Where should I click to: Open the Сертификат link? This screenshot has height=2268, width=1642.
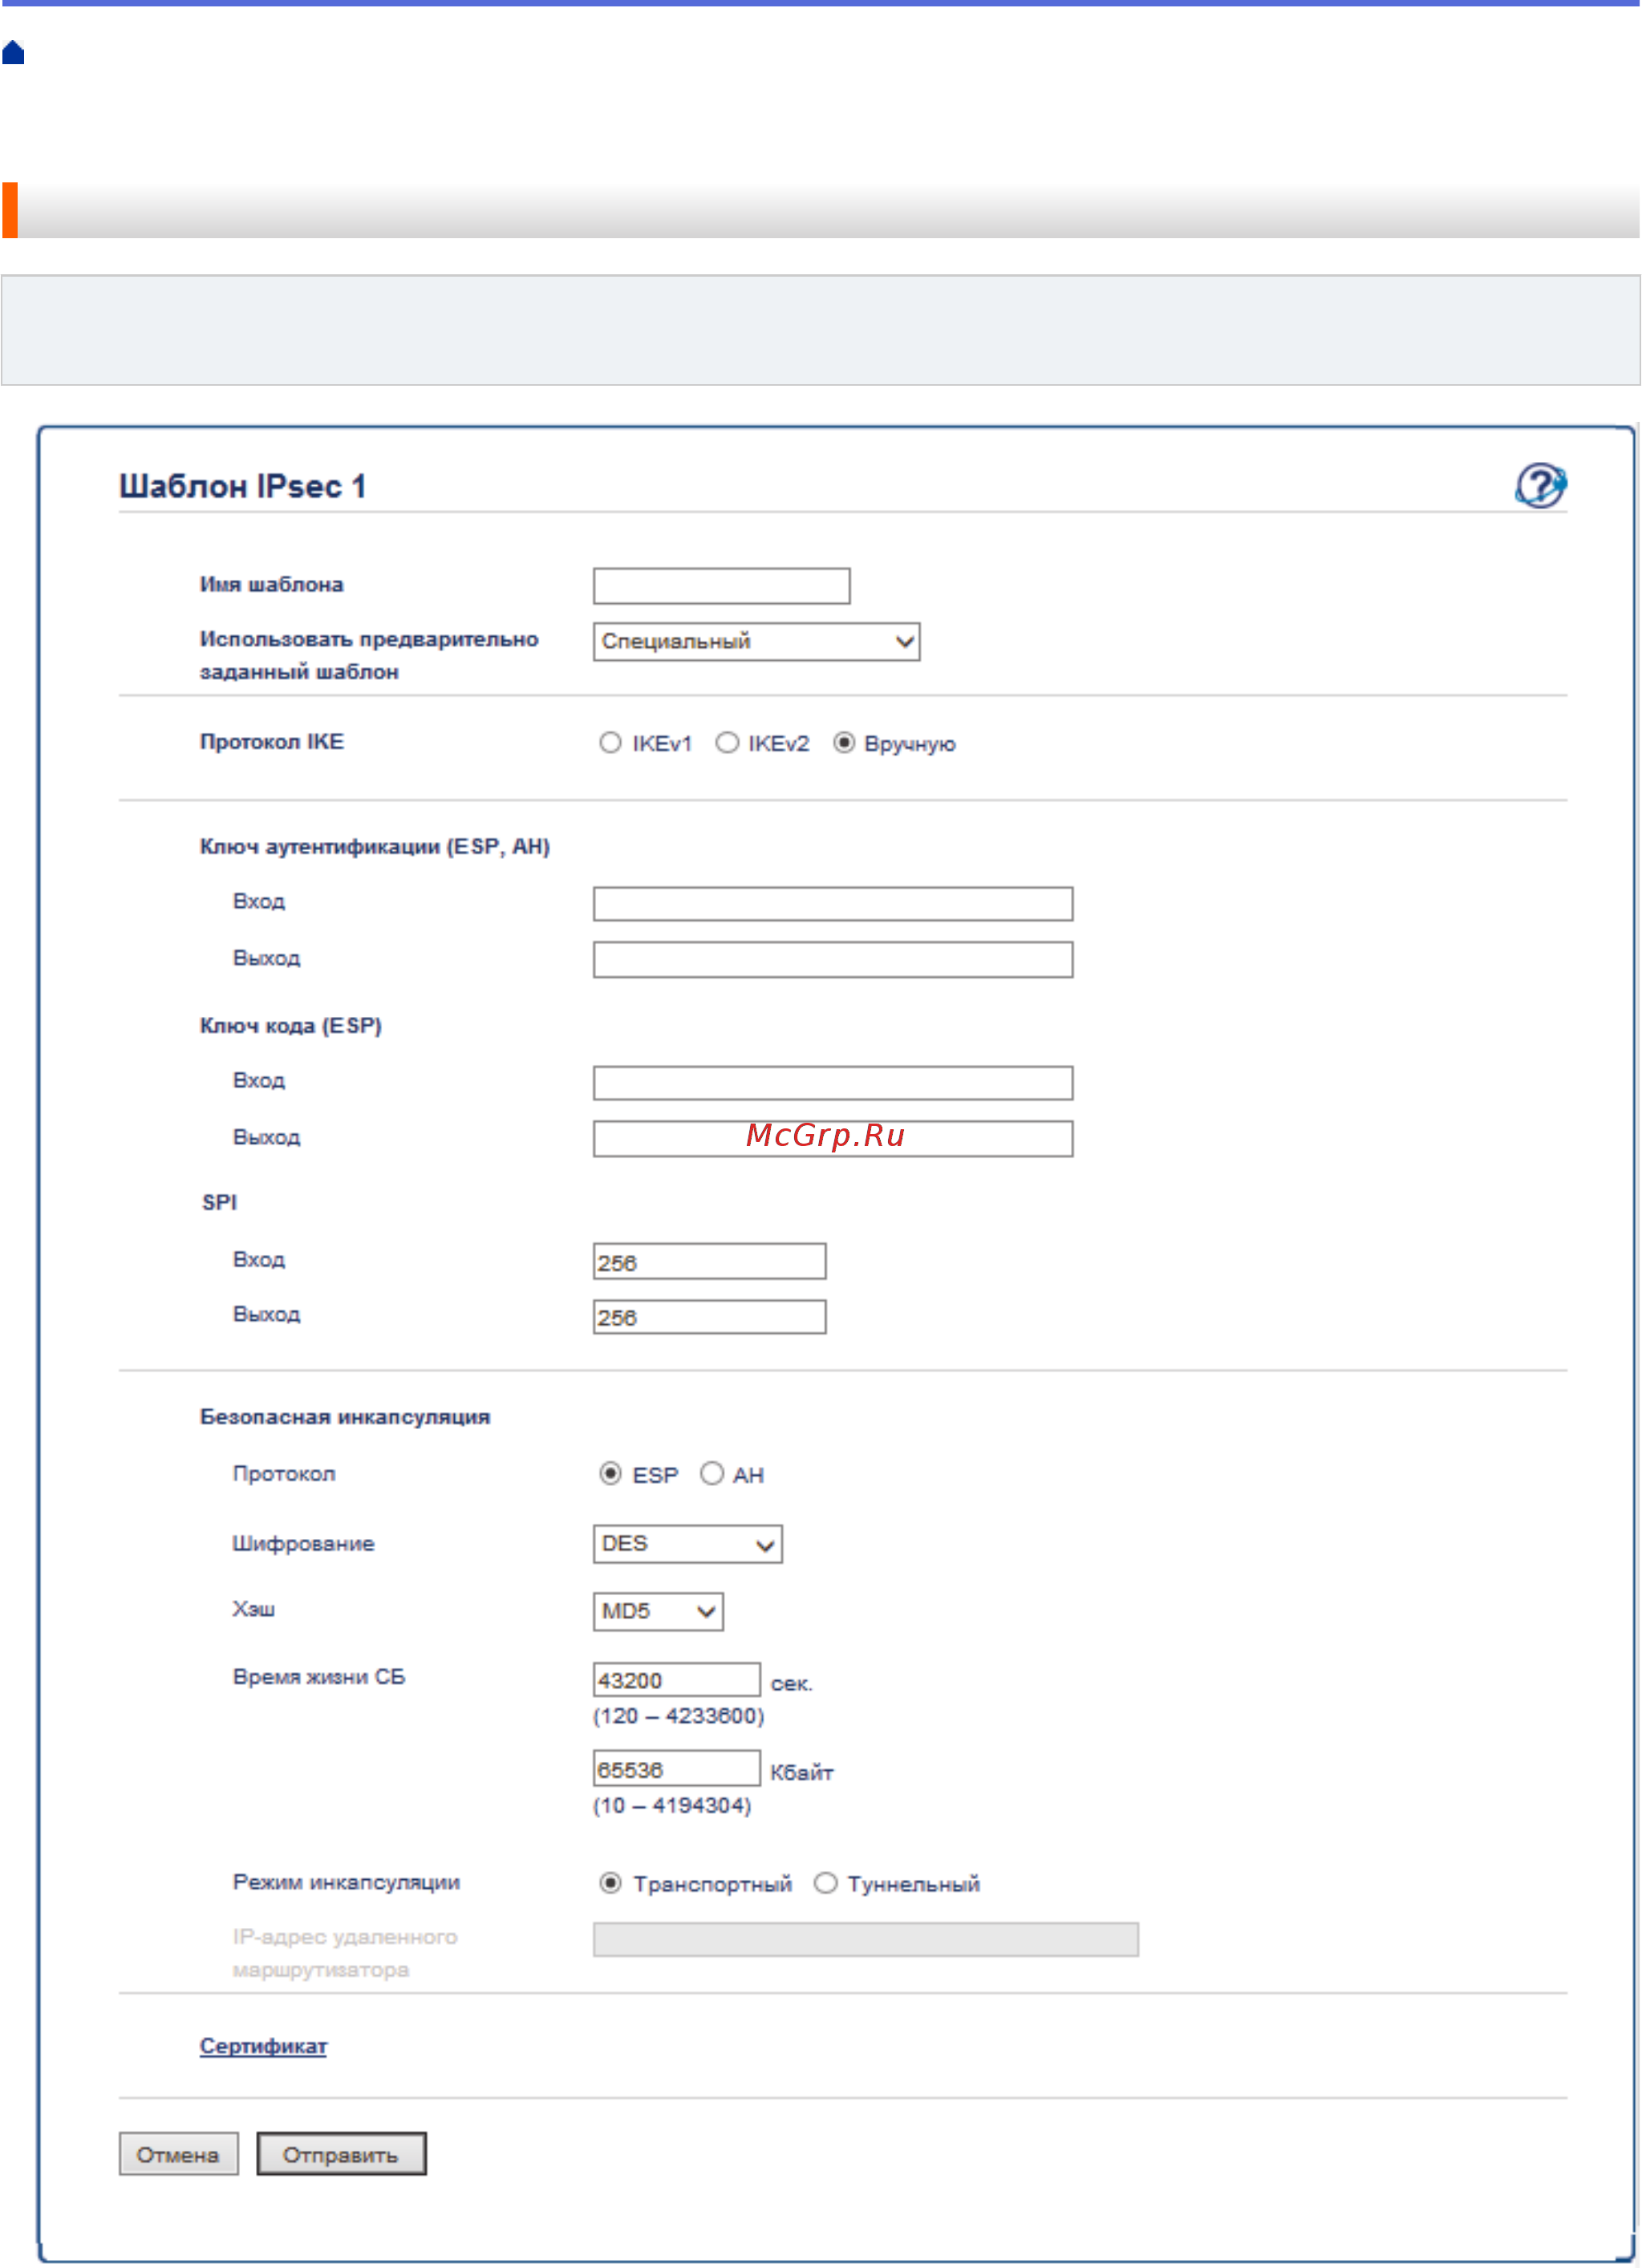[x=263, y=2046]
